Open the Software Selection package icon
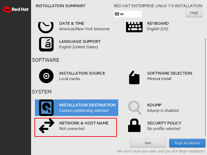The width and height of the screenshot is (207, 155). pyautogui.click(x=134, y=78)
